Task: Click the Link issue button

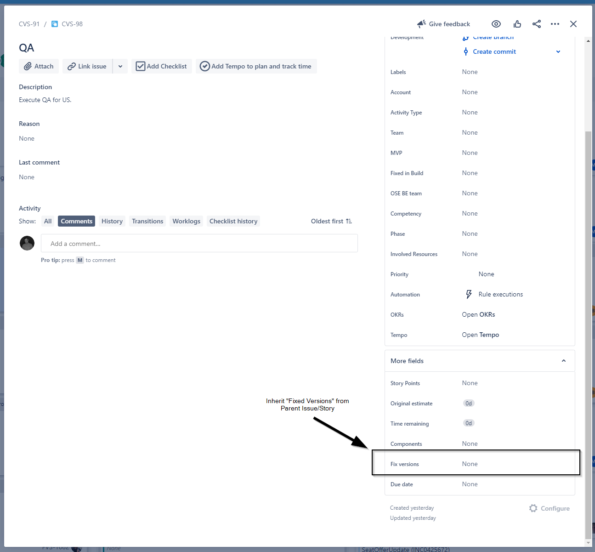Action: (x=87, y=66)
